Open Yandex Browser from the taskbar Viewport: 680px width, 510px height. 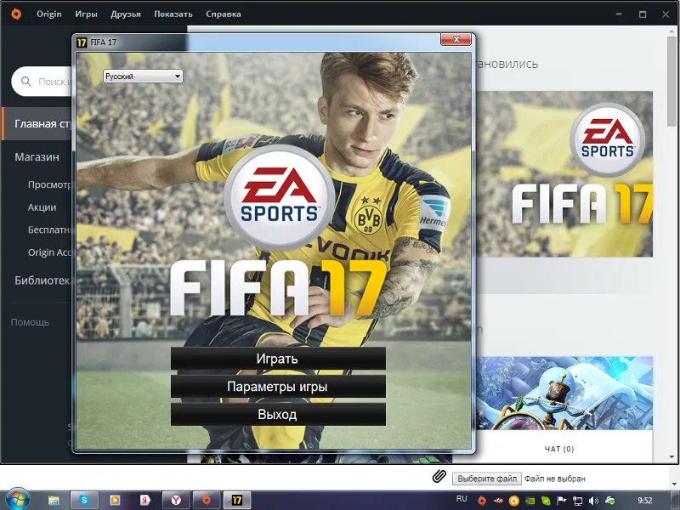pyautogui.click(x=176, y=501)
